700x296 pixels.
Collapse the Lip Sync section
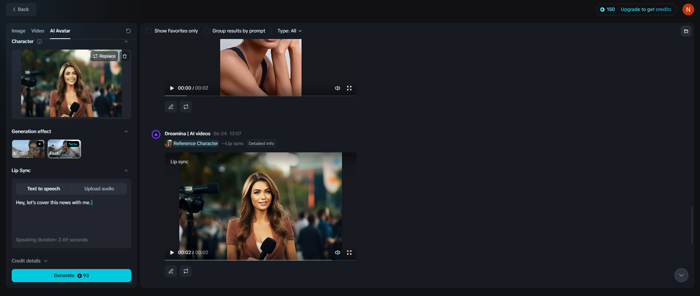pos(126,171)
